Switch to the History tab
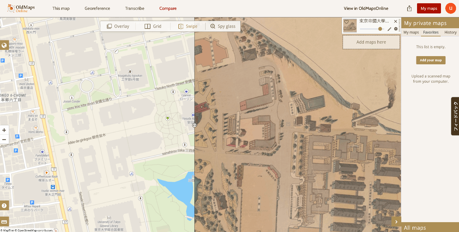Image resolution: width=459 pixels, height=232 pixels. (450, 32)
